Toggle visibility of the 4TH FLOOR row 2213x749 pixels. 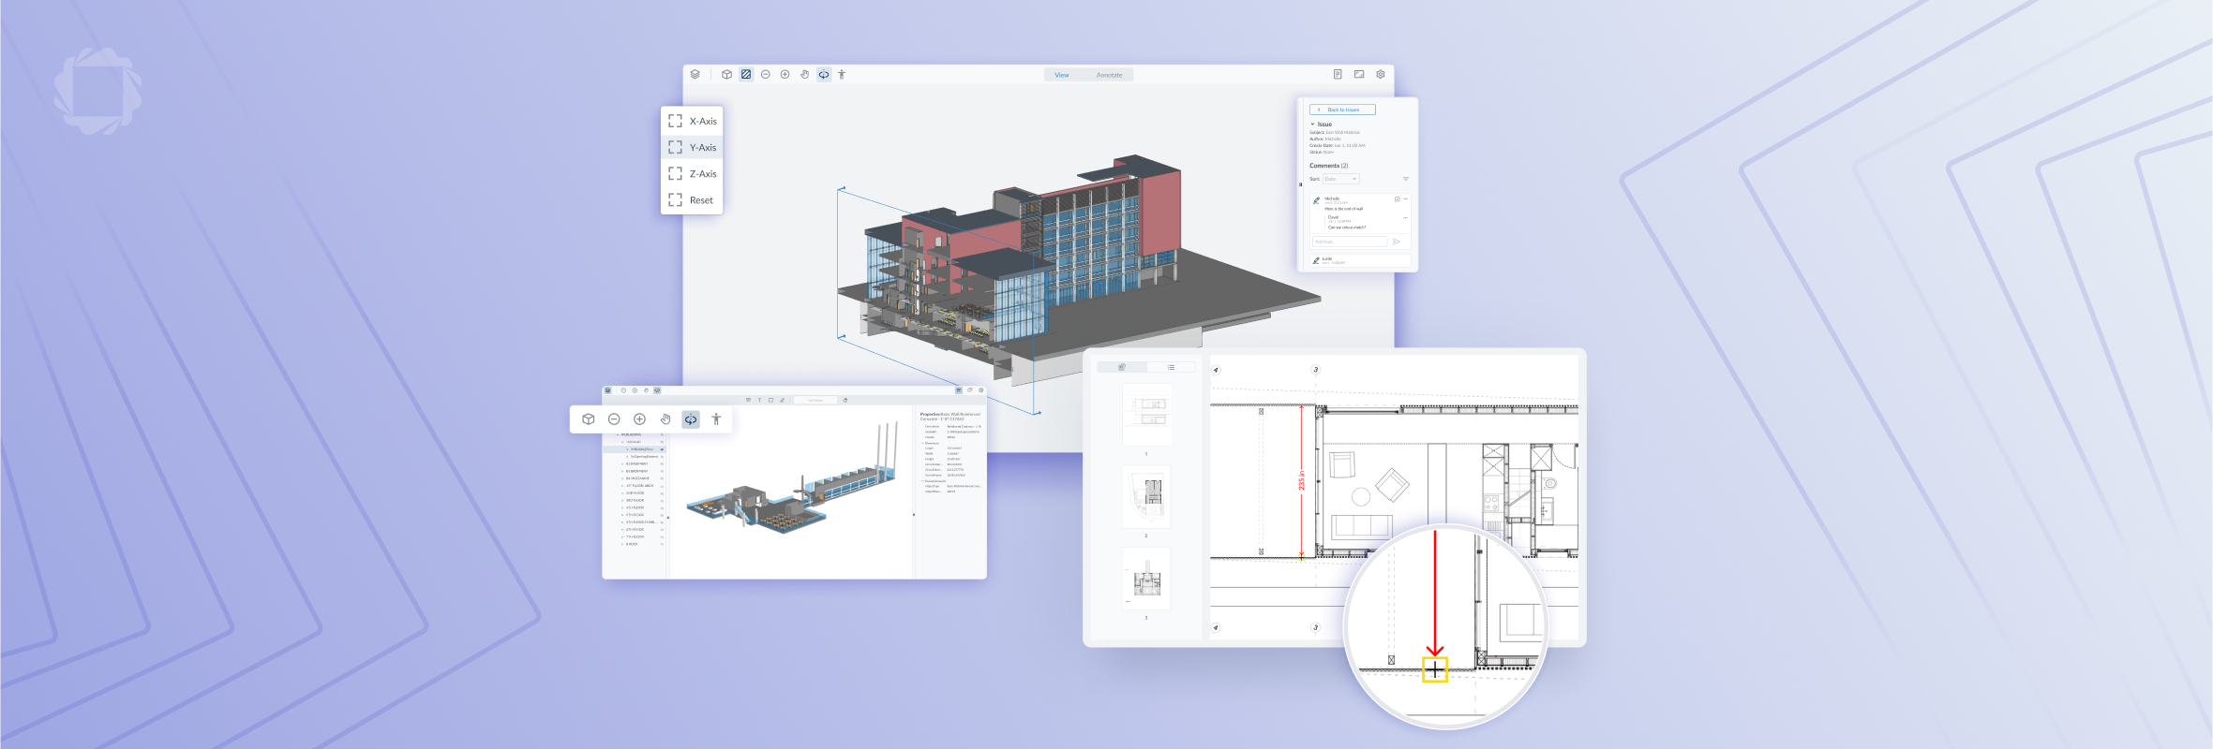(662, 507)
